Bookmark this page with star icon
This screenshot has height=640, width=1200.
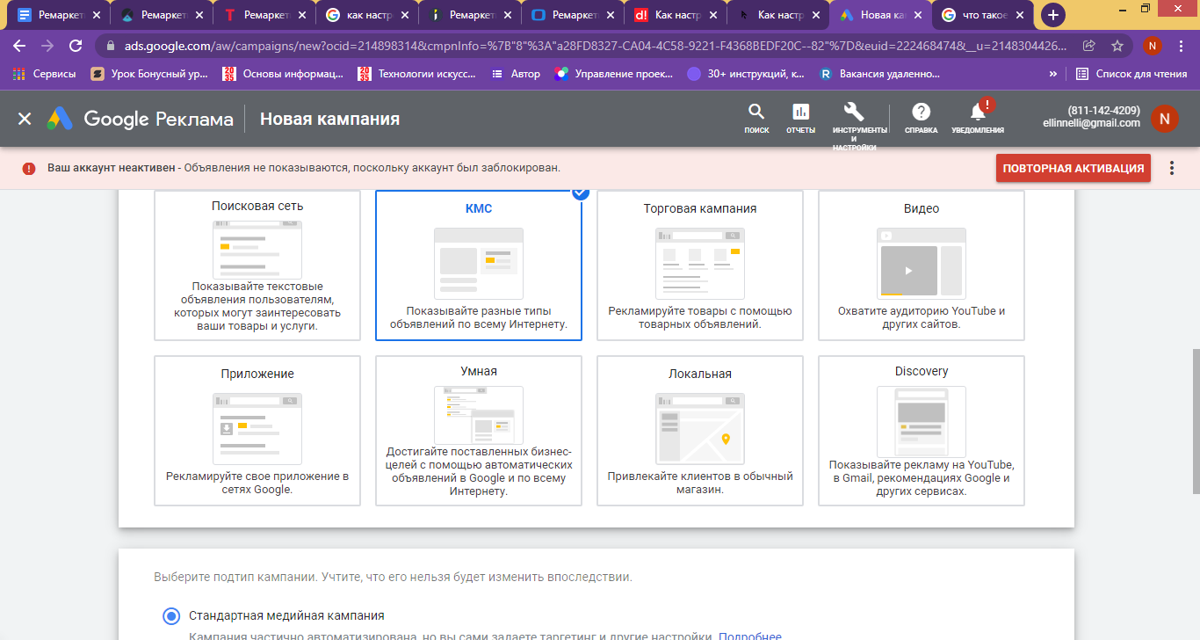(x=1117, y=46)
